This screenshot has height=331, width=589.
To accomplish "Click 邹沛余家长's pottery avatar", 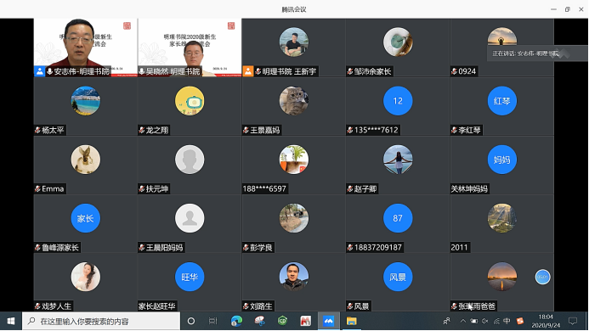I will (x=398, y=42).
